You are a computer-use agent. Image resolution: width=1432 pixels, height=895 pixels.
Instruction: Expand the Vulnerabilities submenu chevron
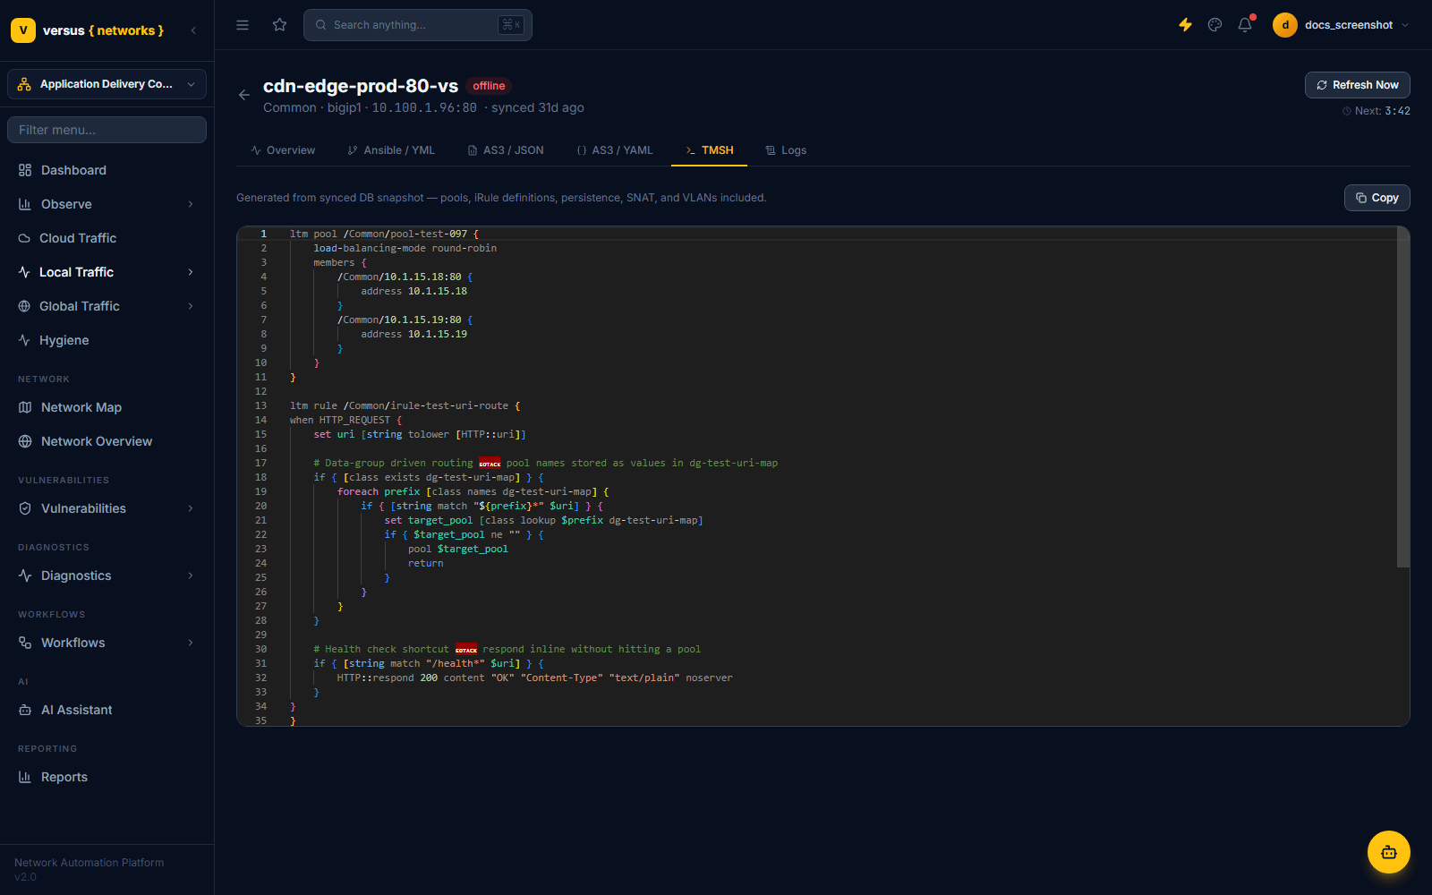click(191, 508)
